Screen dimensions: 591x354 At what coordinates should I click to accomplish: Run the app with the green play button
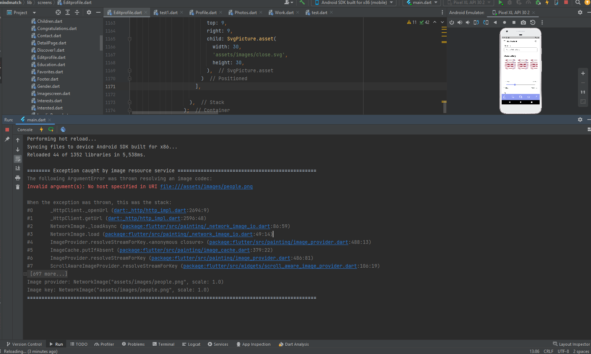[x=501, y=3]
